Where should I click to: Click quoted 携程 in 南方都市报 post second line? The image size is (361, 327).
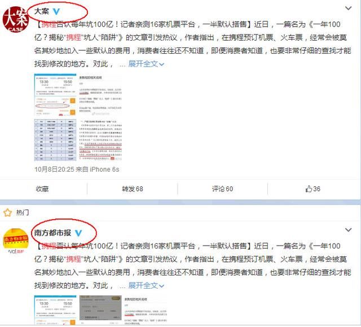73,259
